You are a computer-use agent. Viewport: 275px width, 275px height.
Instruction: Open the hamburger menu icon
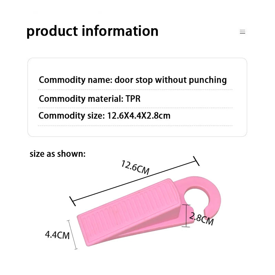point(242,32)
